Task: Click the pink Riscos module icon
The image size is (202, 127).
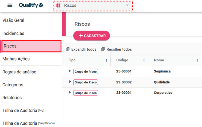Action: (58, 5)
